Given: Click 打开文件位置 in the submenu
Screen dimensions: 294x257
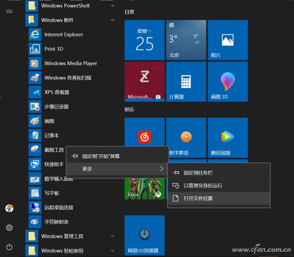Looking at the screenshot, I should tap(219, 199).
